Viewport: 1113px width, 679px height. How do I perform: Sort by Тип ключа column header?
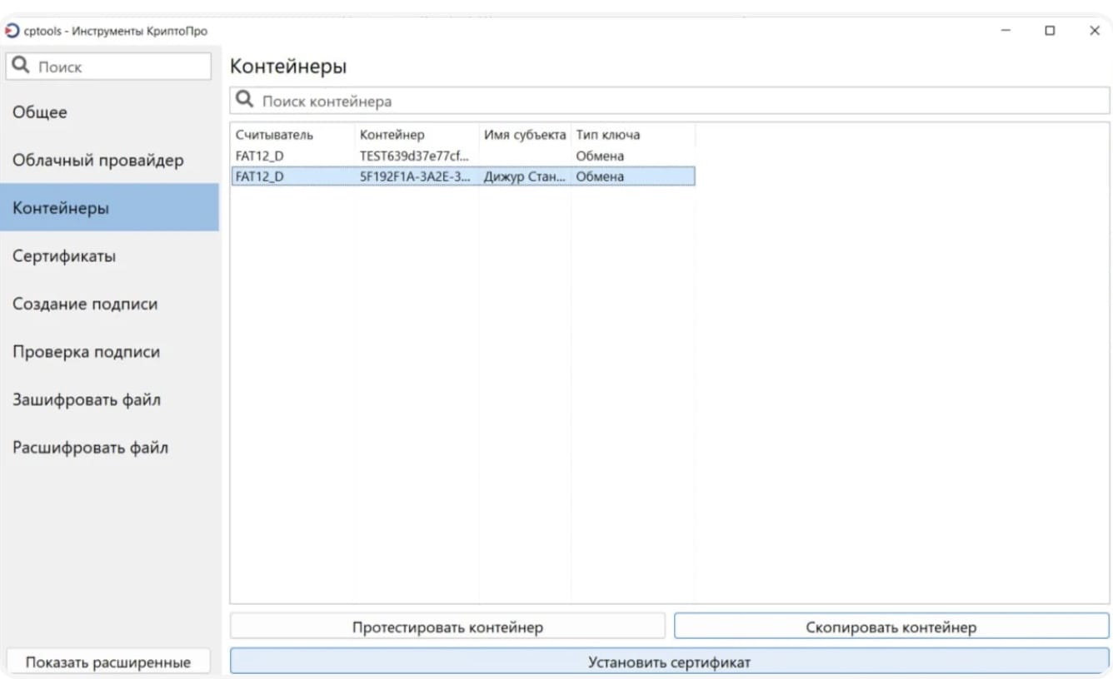click(608, 135)
